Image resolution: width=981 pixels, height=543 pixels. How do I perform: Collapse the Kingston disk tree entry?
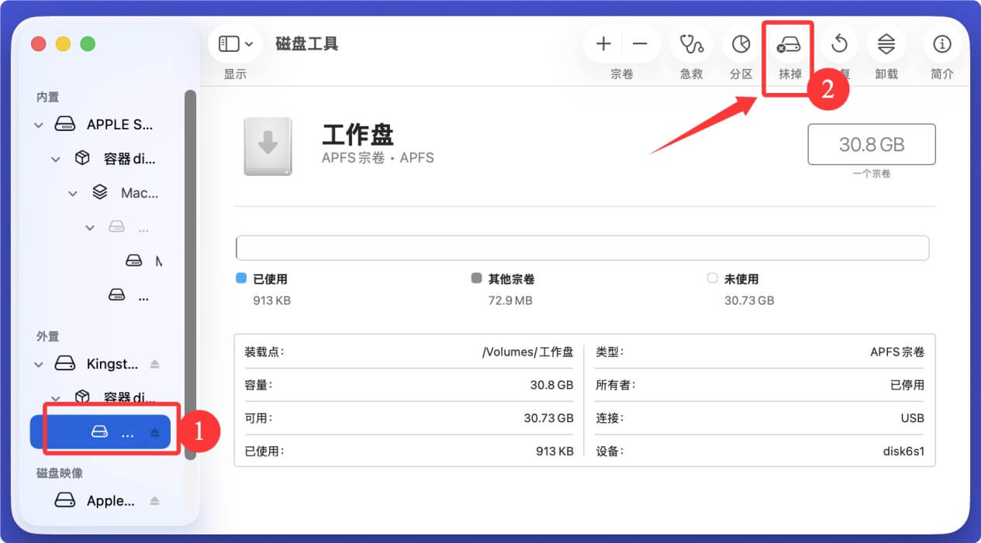[37, 363]
